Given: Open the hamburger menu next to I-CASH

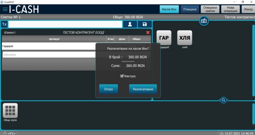Looking at the screenshot, I should (5, 9).
